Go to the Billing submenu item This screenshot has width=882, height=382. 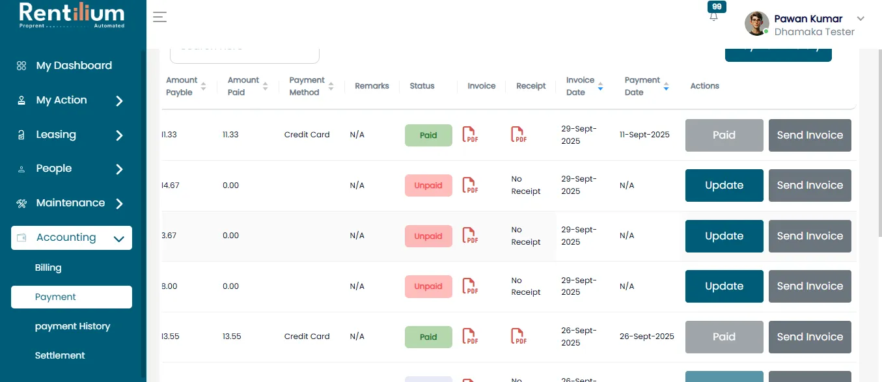[x=48, y=267]
